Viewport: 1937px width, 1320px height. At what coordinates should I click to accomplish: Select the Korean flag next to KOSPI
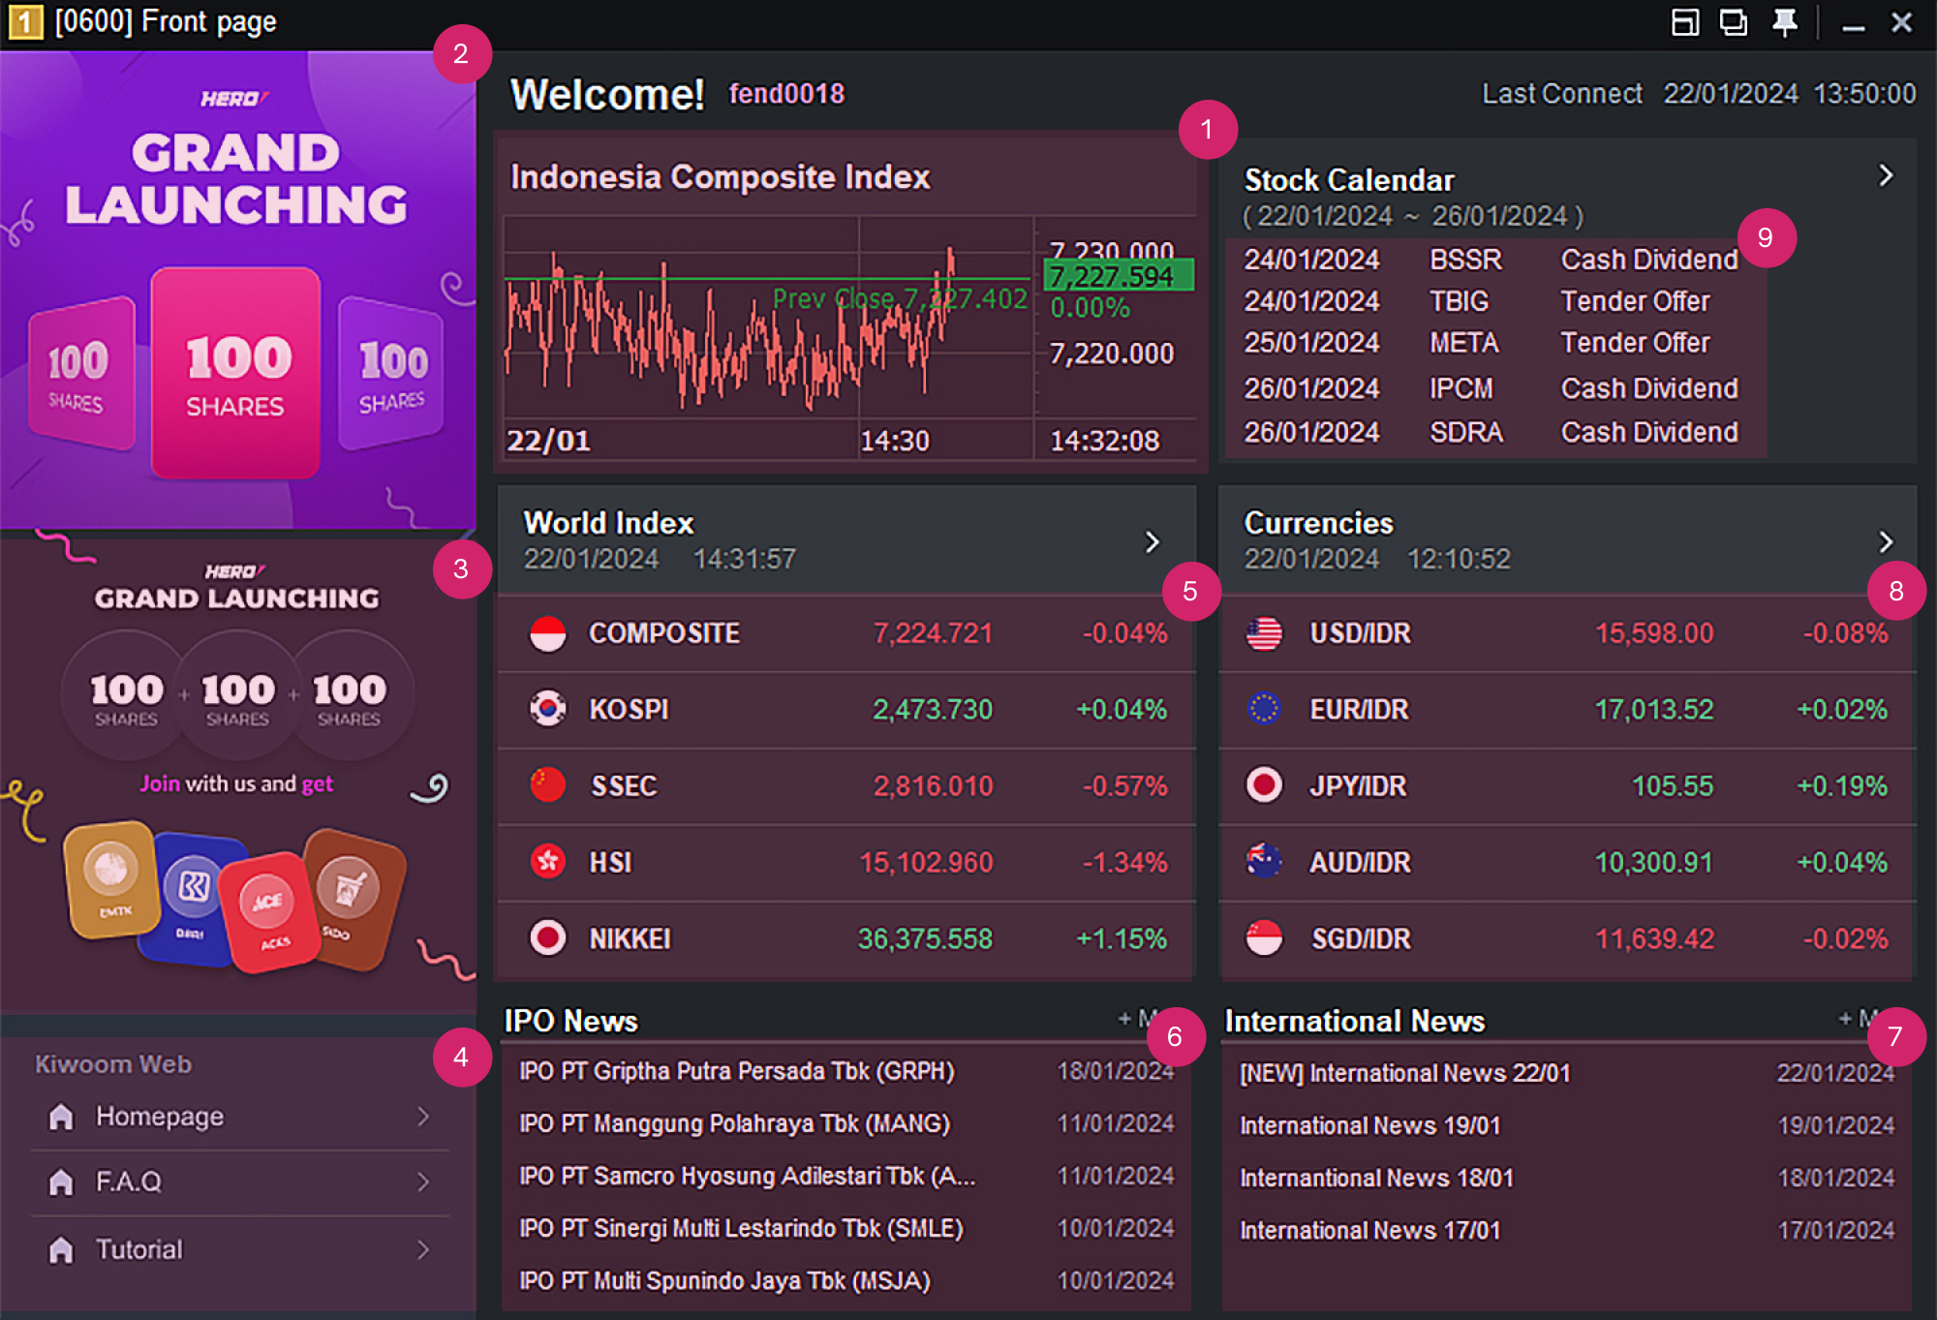tap(547, 709)
